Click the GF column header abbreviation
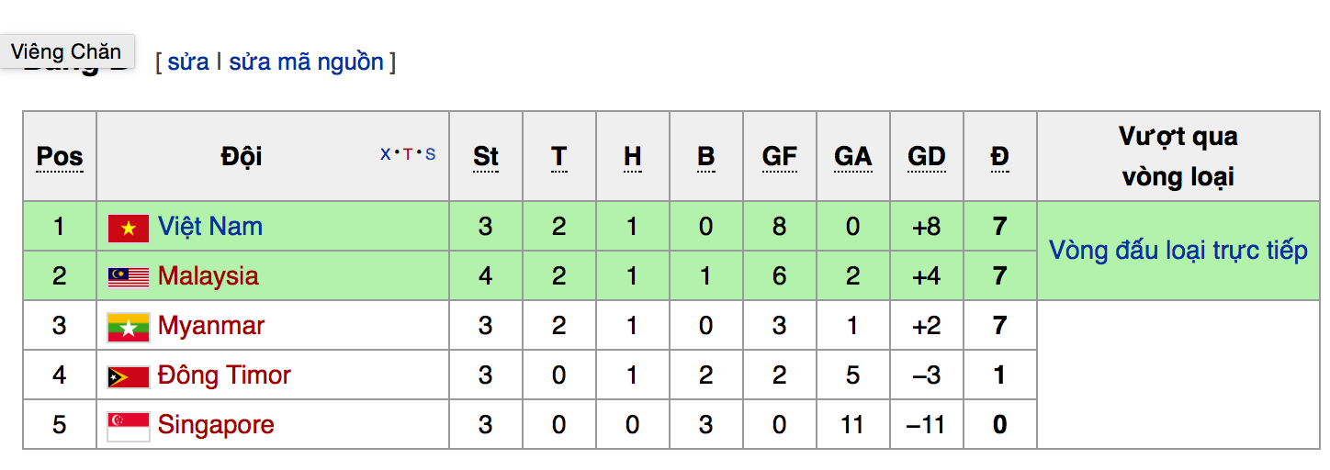Image resolution: width=1330 pixels, height=470 pixels. tap(779, 157)
